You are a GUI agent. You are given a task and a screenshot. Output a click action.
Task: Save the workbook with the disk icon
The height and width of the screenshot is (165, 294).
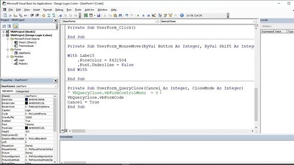coord(98,15)
